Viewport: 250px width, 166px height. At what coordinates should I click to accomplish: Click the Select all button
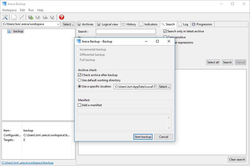tap(213, 62)
